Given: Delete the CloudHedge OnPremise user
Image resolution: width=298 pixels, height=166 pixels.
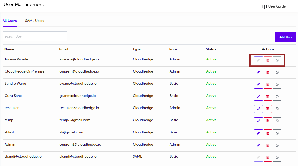Looking at the screenshot, I should [x=268, y=73].
